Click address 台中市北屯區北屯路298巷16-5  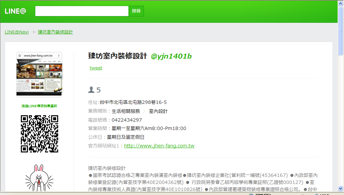(133, 102)
